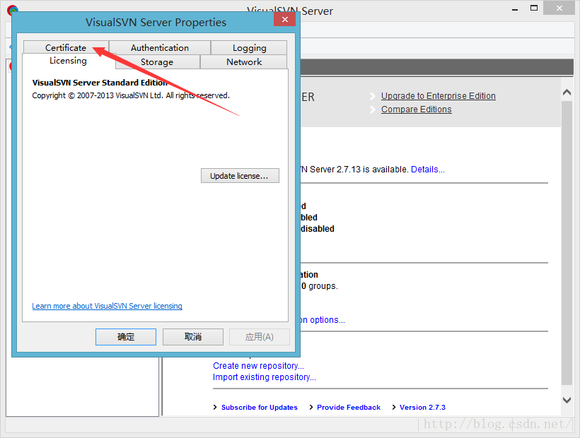Select the VisualSVN Server Standard Edition text
Viewport: 580px width, 438px height.
coord(100,83)
